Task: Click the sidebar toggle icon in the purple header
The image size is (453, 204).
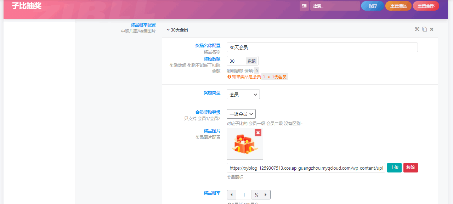Action: click(304, 6)
